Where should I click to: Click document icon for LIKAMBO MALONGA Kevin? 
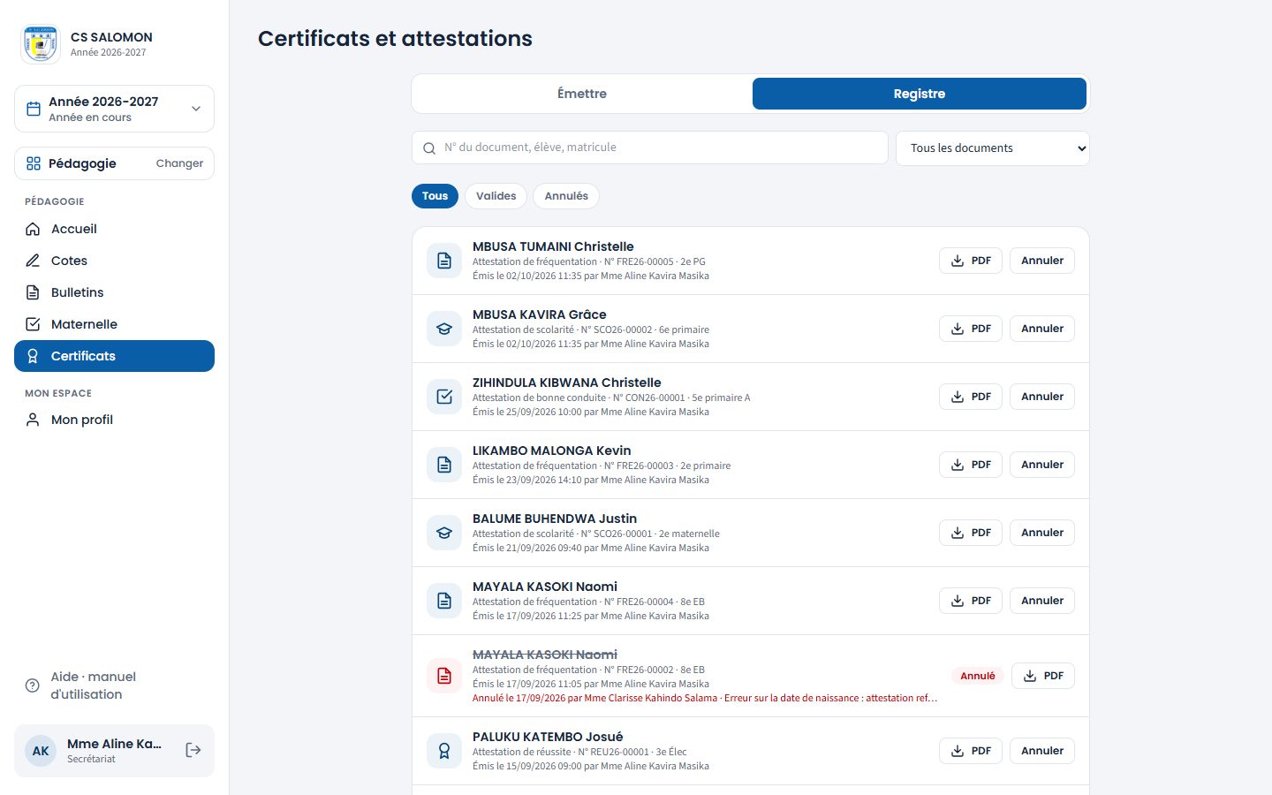pyautogui.click(x=444, y=465)
